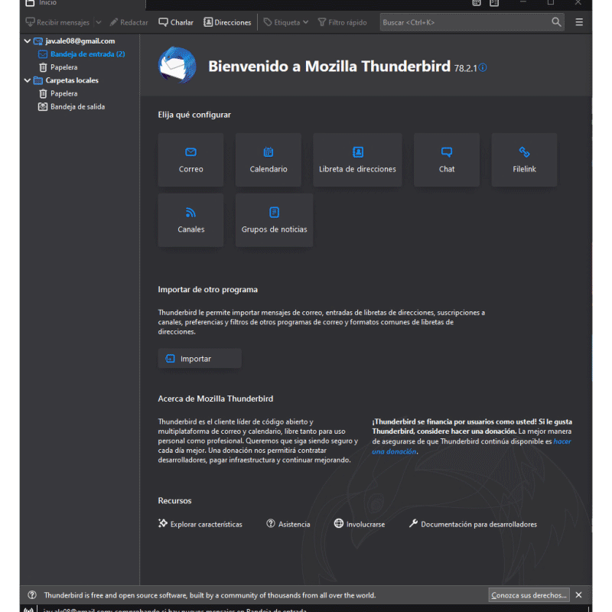The height and width of the screenshot is (612, 612).
Task: Click the Libreta de direcciones tile
Action: click(x=357, y=160)
